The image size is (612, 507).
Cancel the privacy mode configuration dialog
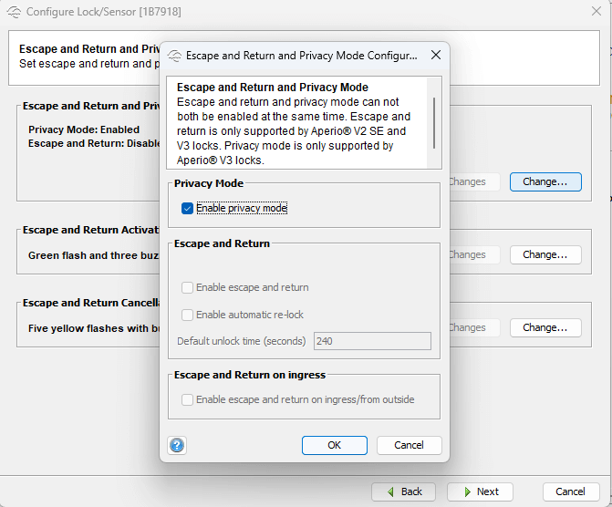pos(409,445)
